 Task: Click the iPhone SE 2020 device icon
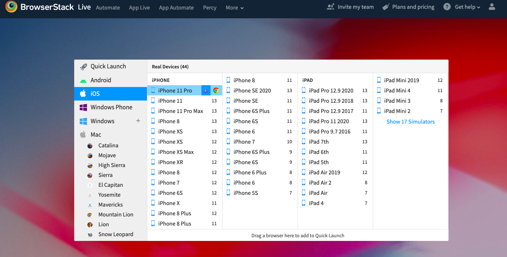[x=228, y=90]
